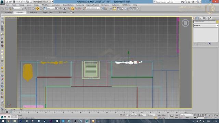This screenshot has height=123, width=219.
Task: Switch command panel to Create tab
Action: 194,18
